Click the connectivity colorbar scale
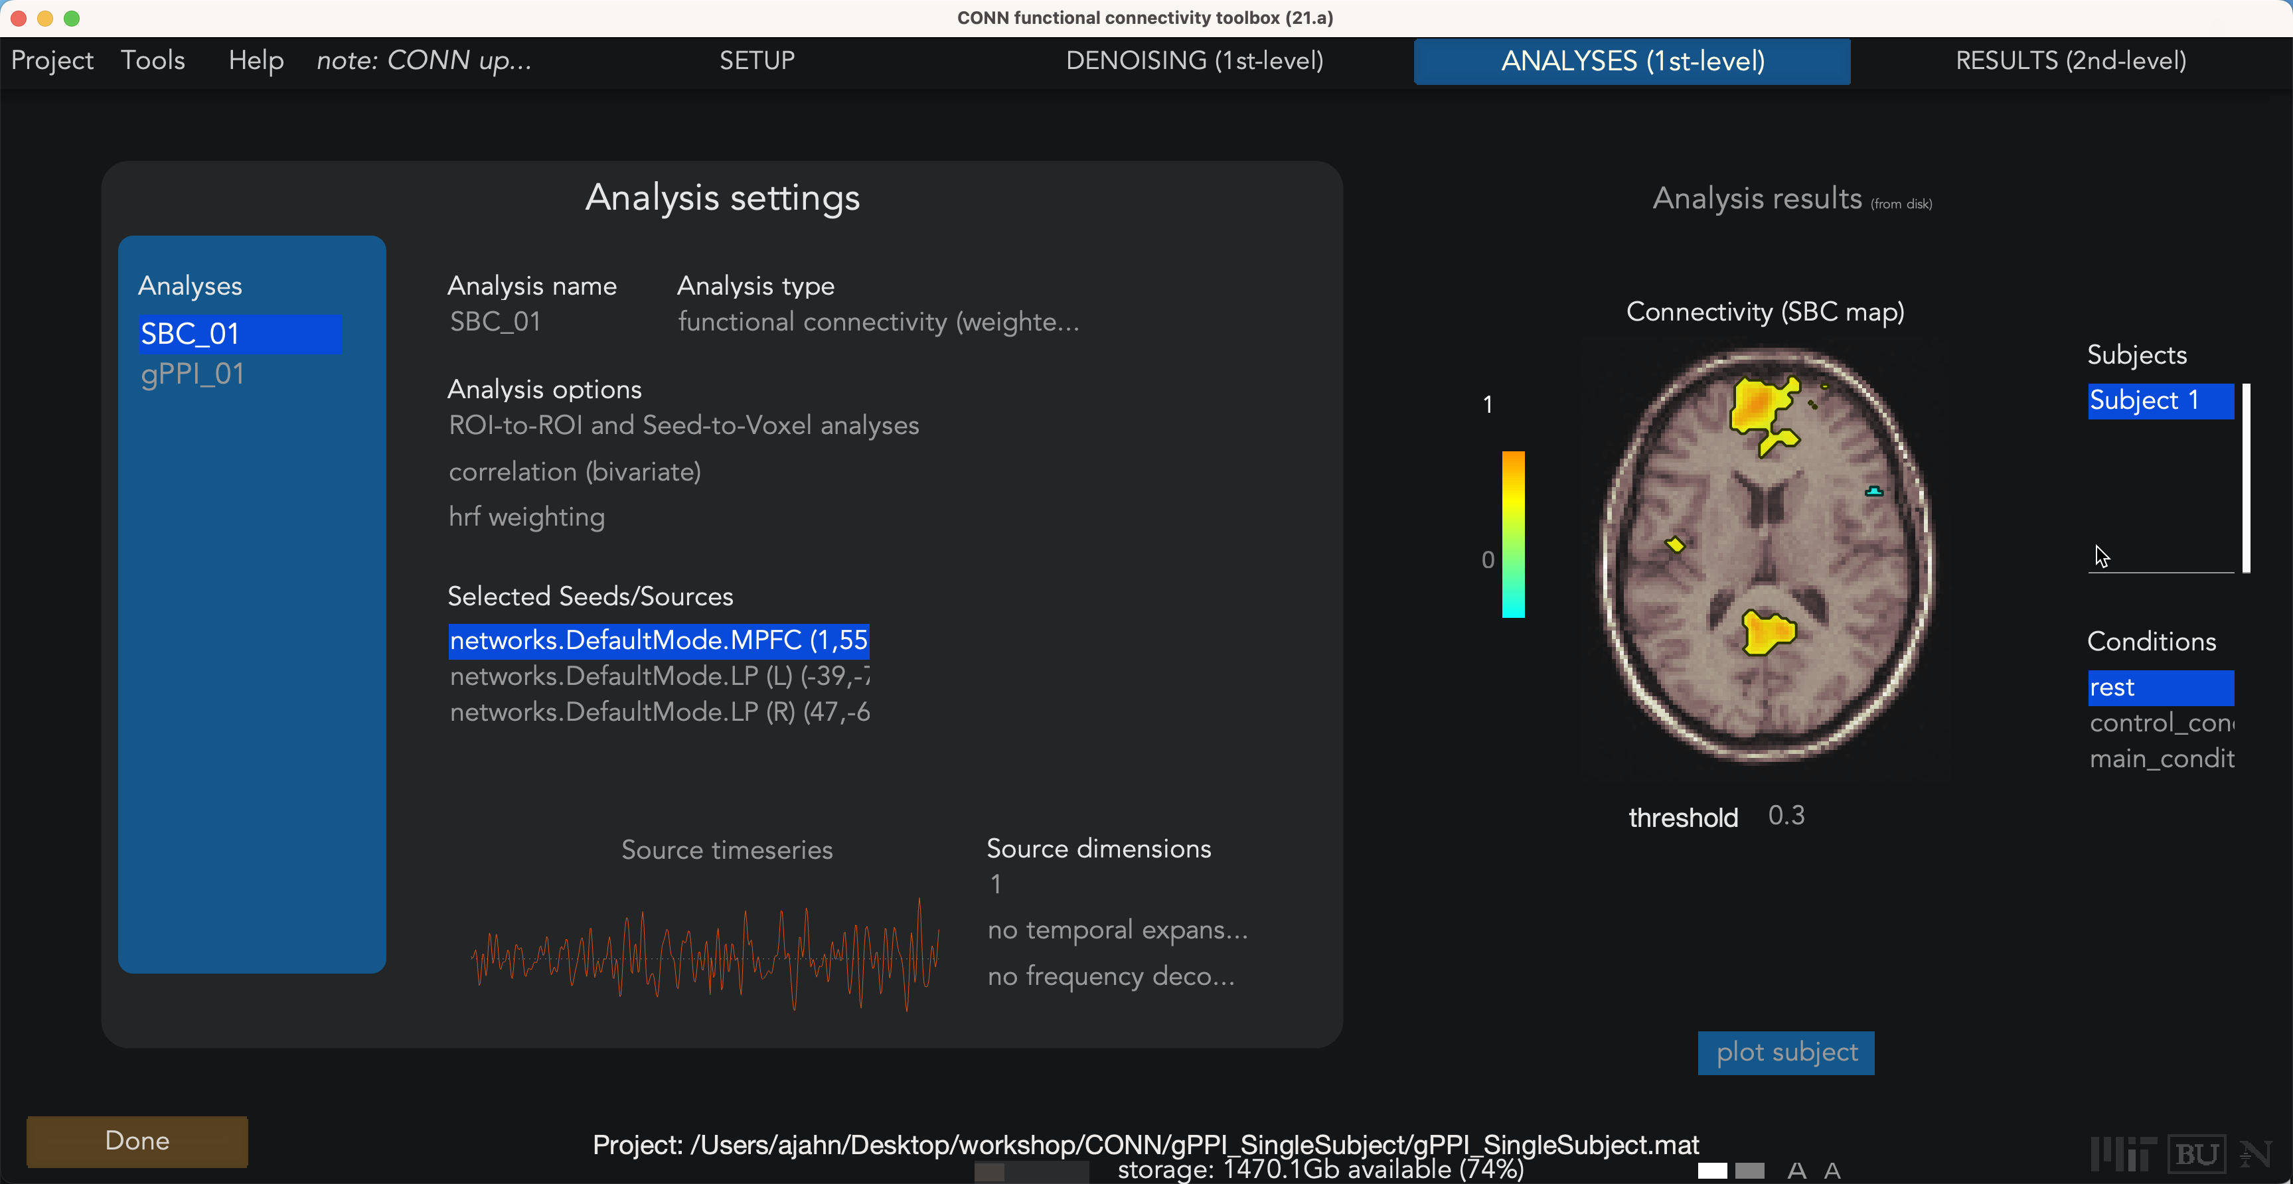This screenshot has height=1184, width=2293. click(x=1513, y=534)
